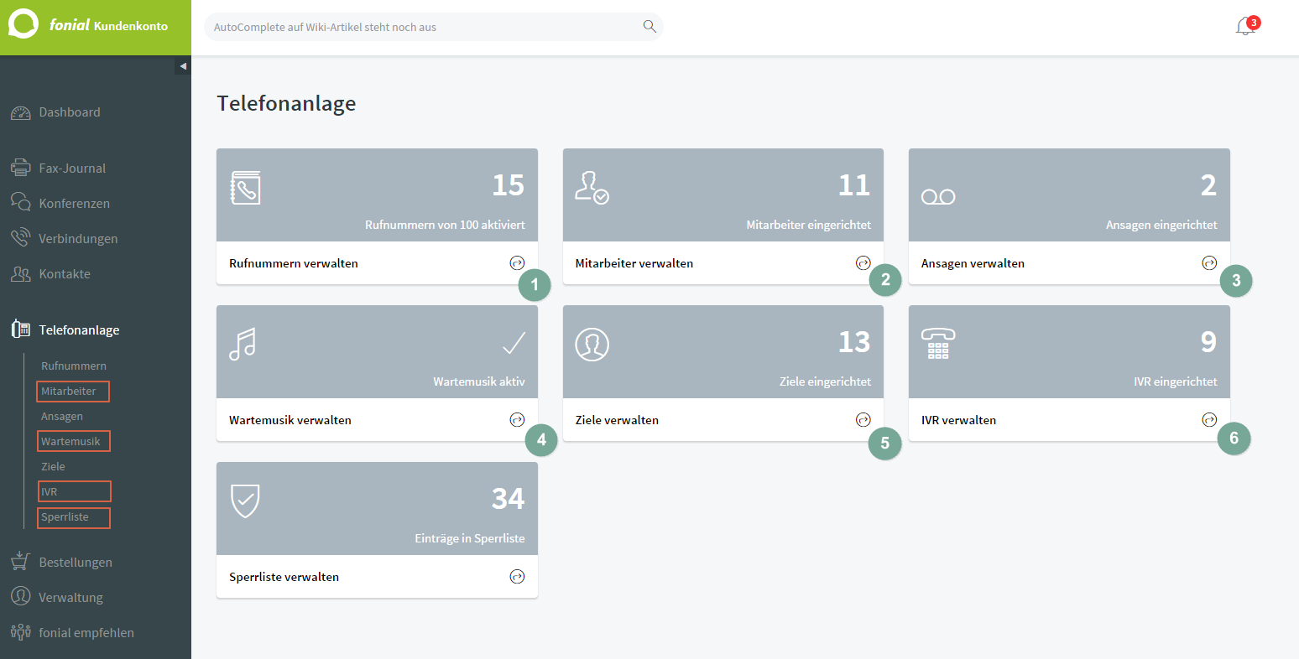Click the search magnifier icon

pos(649,26)
